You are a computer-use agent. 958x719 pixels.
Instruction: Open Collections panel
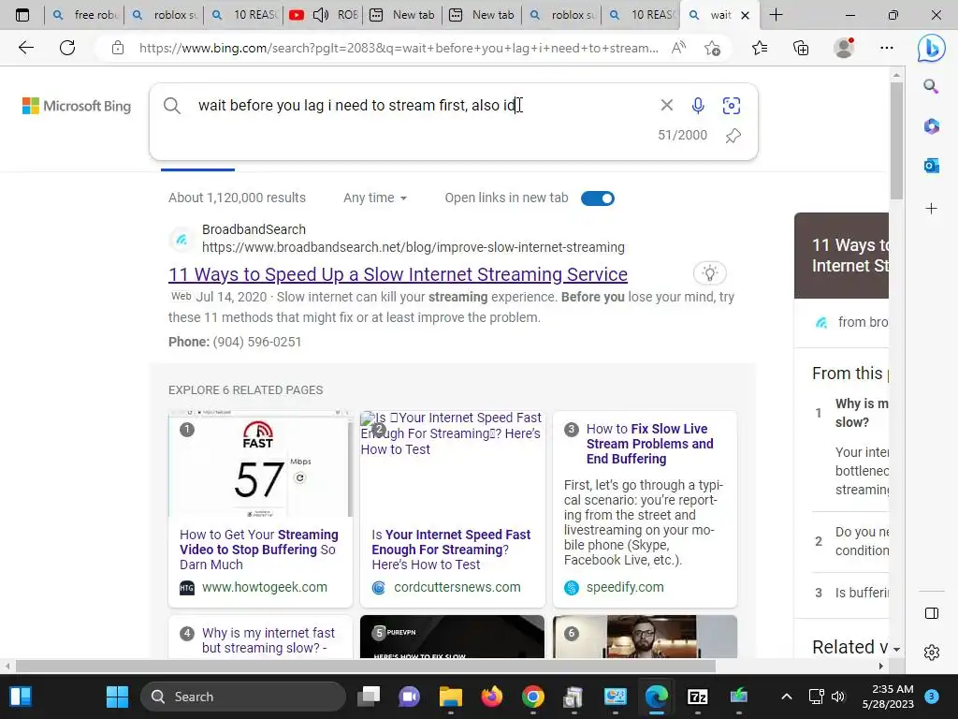801,48
